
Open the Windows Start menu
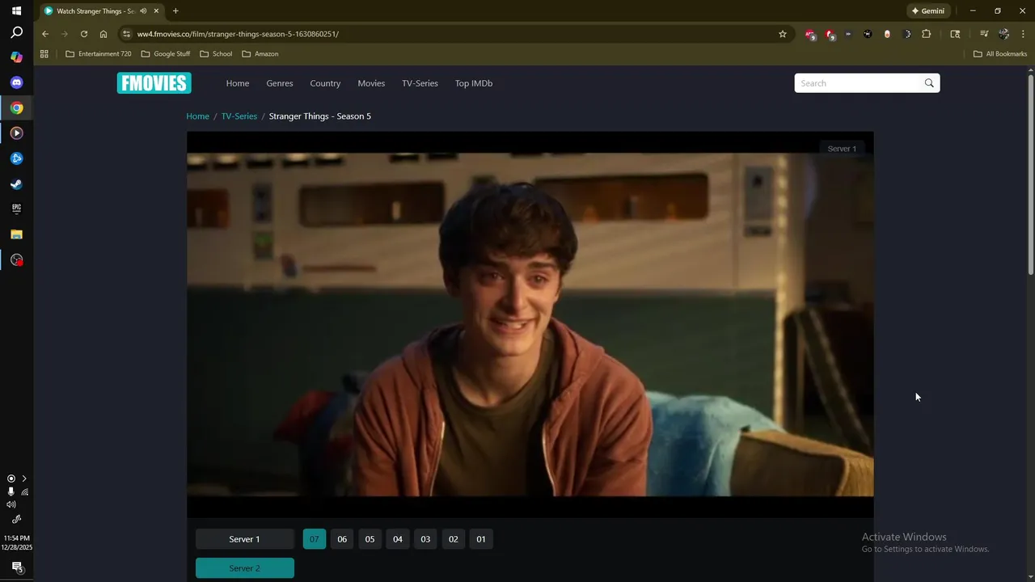pyautogui.click(x=16, y=11)
